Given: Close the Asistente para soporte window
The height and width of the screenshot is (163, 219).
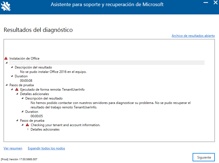Looking at the screenshot, I should [x=215, y=2].
